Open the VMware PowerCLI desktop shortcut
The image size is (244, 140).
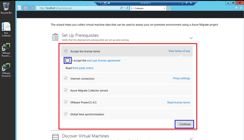[6, 70]
